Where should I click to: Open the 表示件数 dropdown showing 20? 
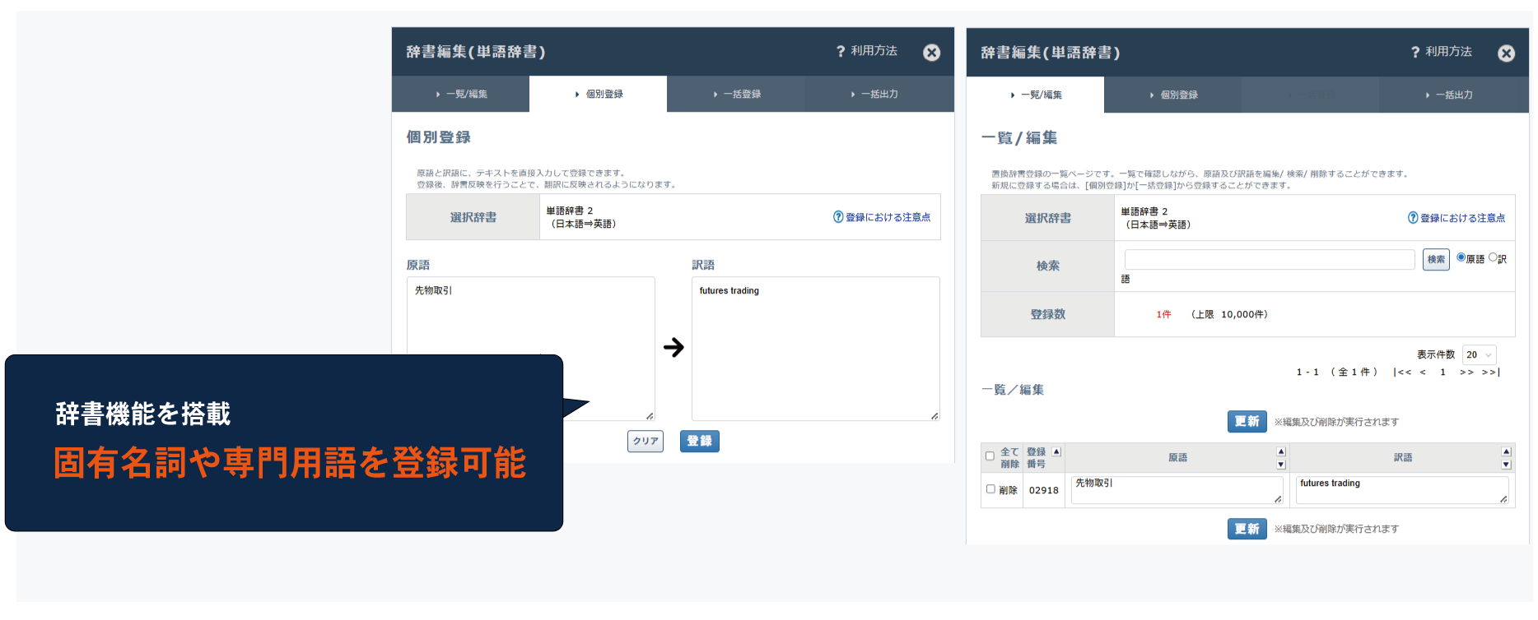pos(1479,354)
